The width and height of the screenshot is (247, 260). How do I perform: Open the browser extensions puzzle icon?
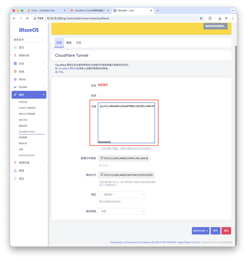[210, 18]
